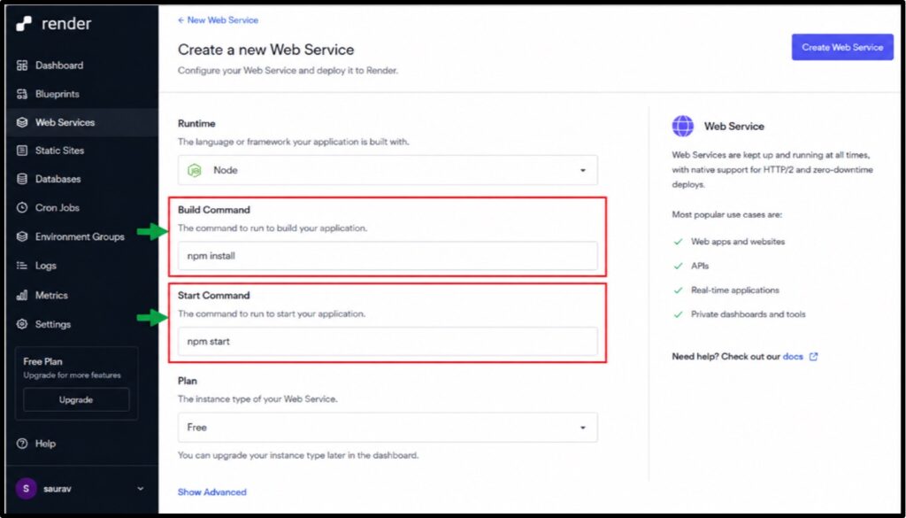Click Show Advanced link
906x518 pixels.
[212, 492]
